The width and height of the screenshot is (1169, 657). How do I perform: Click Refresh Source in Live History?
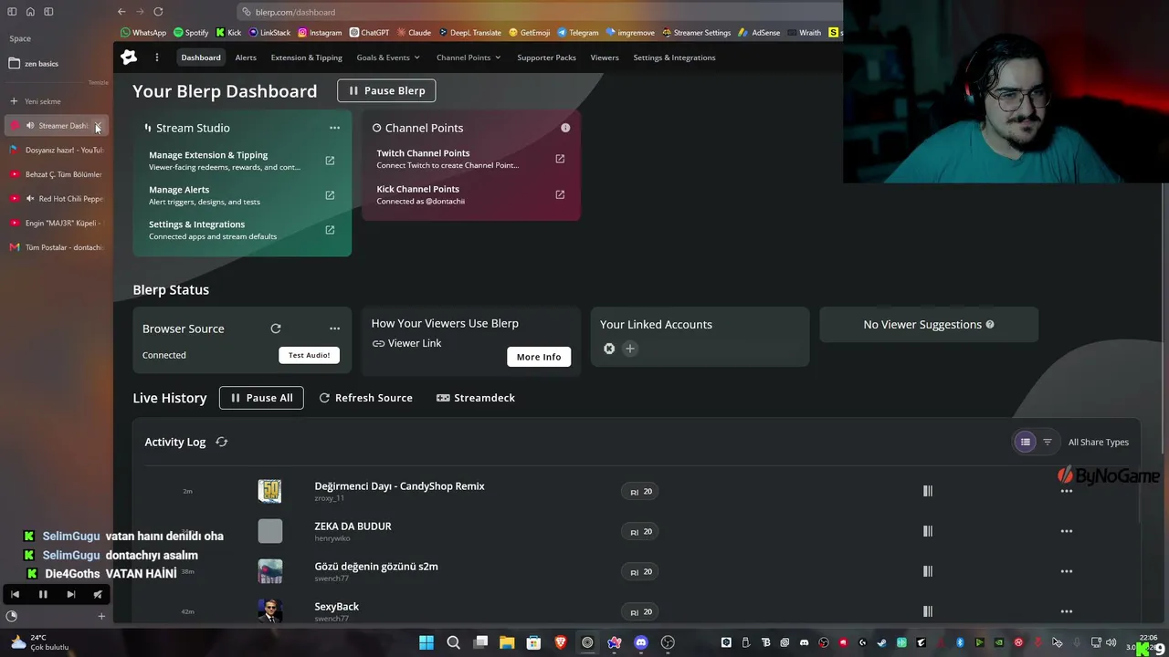(x=365, y=398)
